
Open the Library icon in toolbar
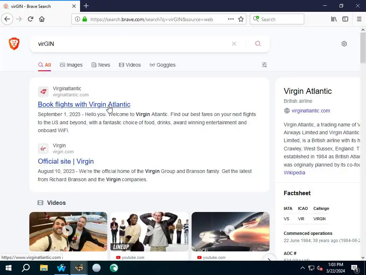click(x=334, y=19)
